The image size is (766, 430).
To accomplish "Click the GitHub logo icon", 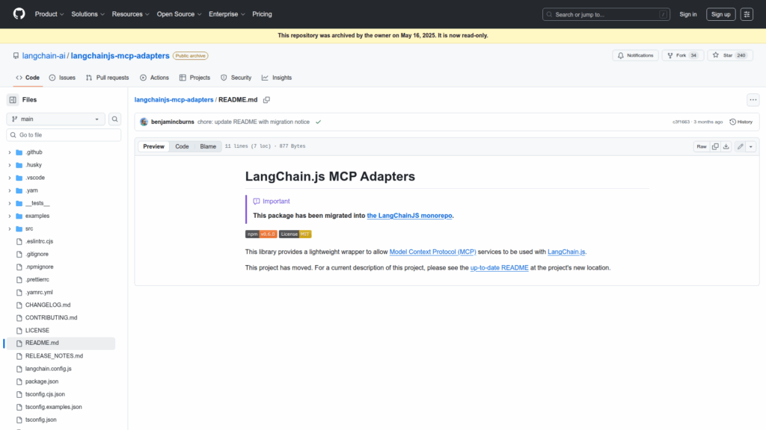I will (x=19, y=14).
